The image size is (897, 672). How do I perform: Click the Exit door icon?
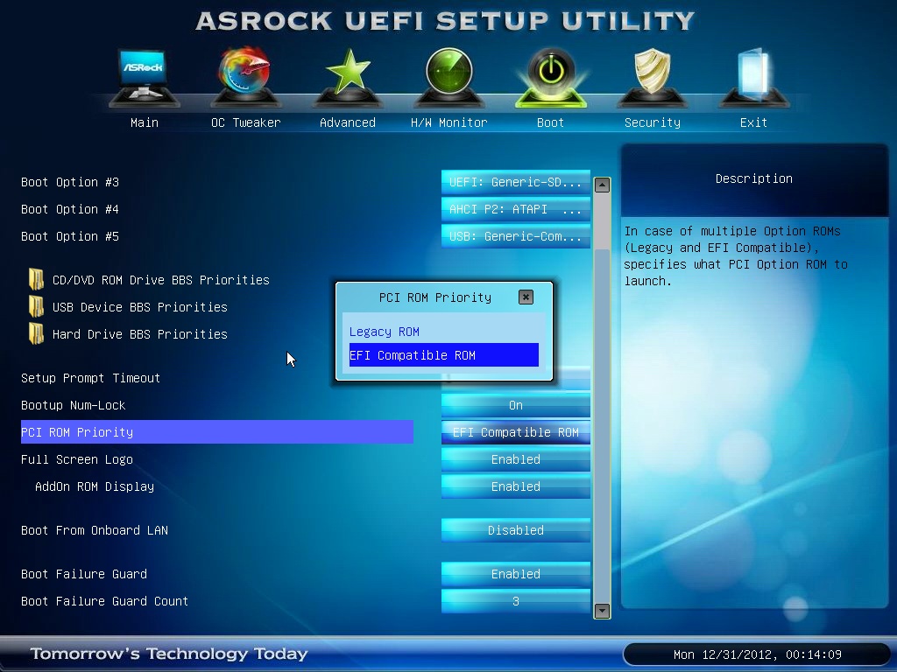(x=753, y=77)
